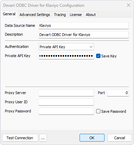This screenshot has height=145, width=134.
Task: Go to the License tab
Action: point(76,15)
